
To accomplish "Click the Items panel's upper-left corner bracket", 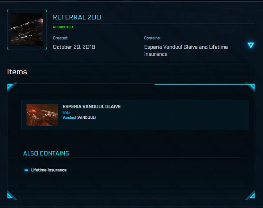I will (11, 87).
